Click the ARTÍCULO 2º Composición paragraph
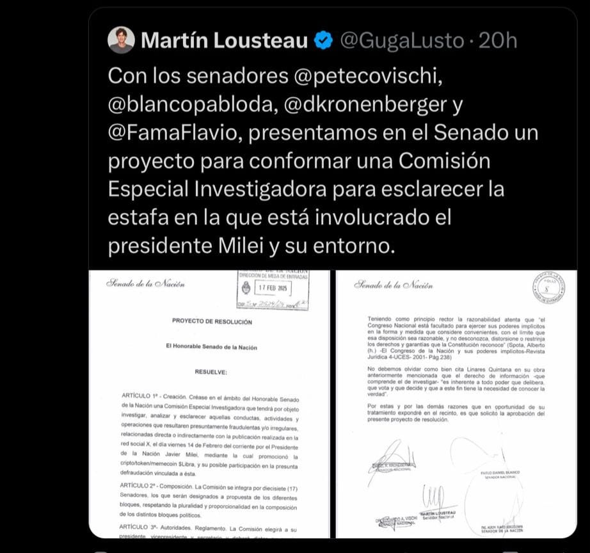This screenshot has height=553, width=590. (x=208, y=501)
